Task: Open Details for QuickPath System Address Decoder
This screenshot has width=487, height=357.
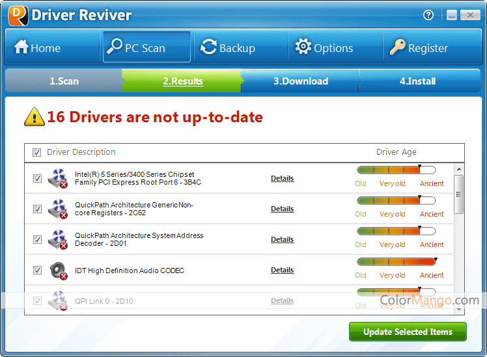Action: click(282, 239)
